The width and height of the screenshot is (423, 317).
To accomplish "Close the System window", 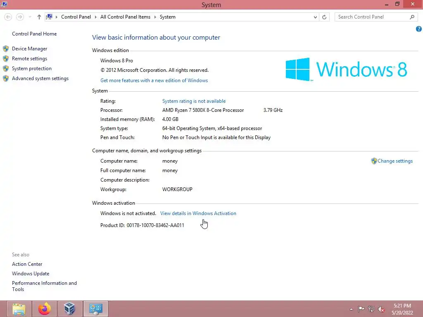I will tap(413, 4).
